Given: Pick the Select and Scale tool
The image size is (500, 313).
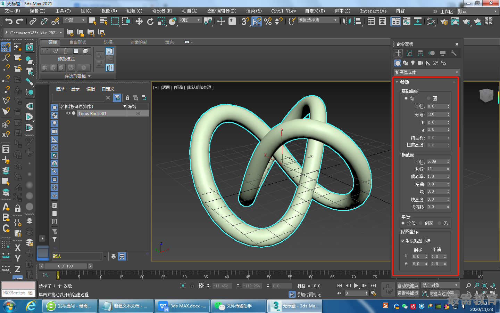Looking at the screenshot, I should (x=161, y=22).
